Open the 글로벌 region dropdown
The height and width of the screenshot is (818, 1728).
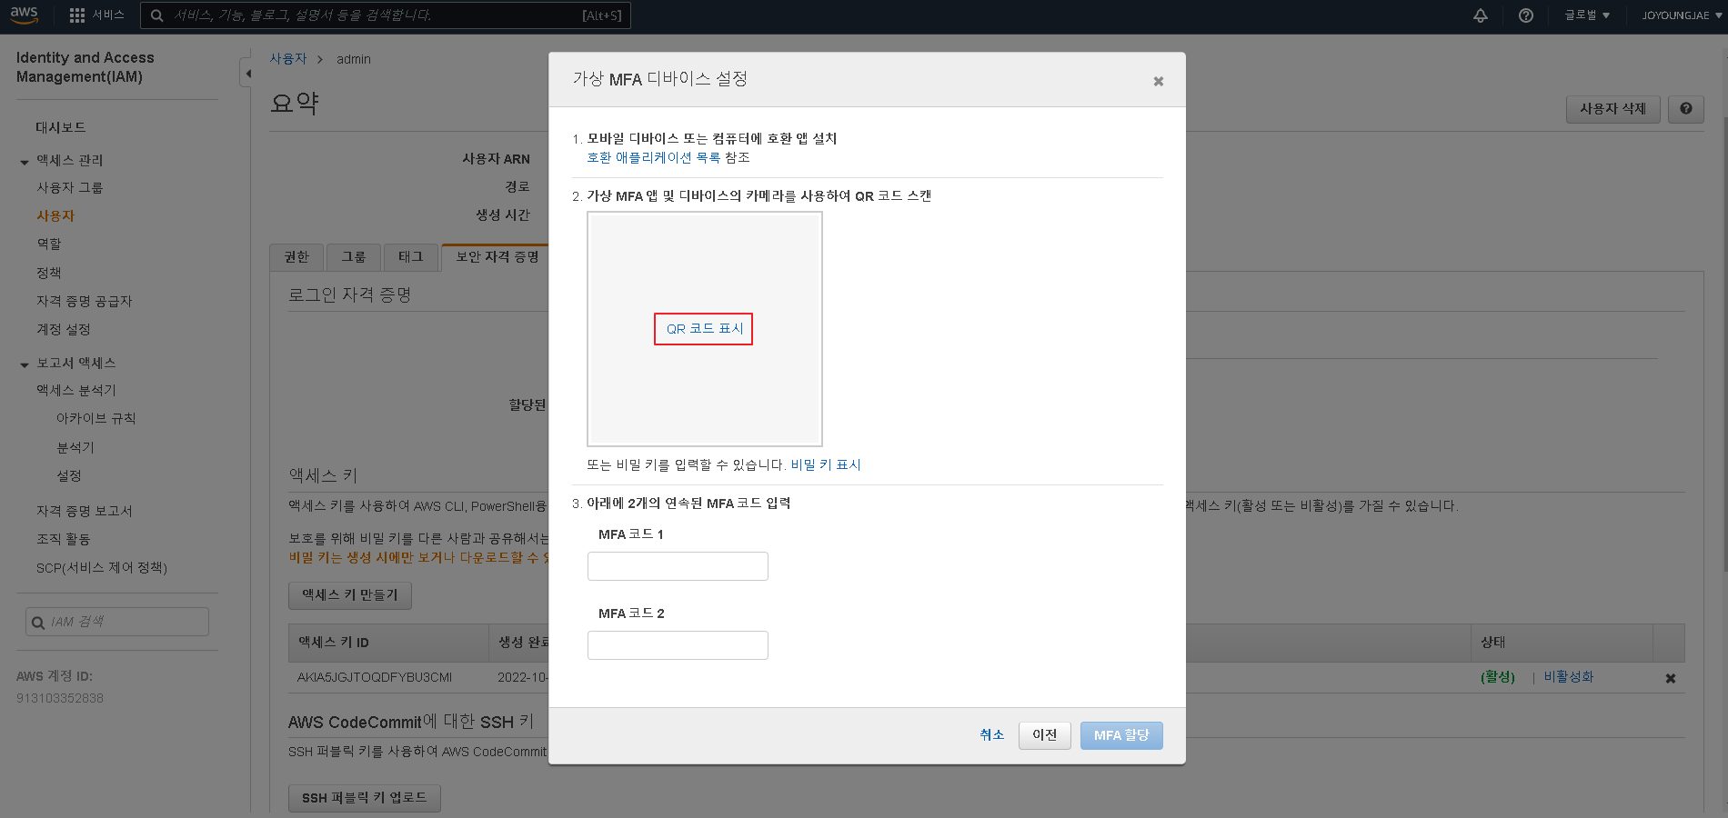point(1587,15)
